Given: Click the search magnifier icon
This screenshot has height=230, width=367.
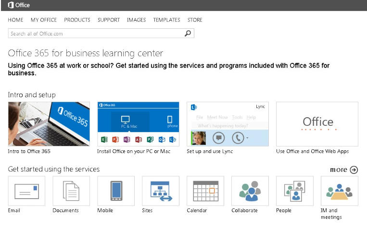Looking at the screenshot, I should point(188,34).
